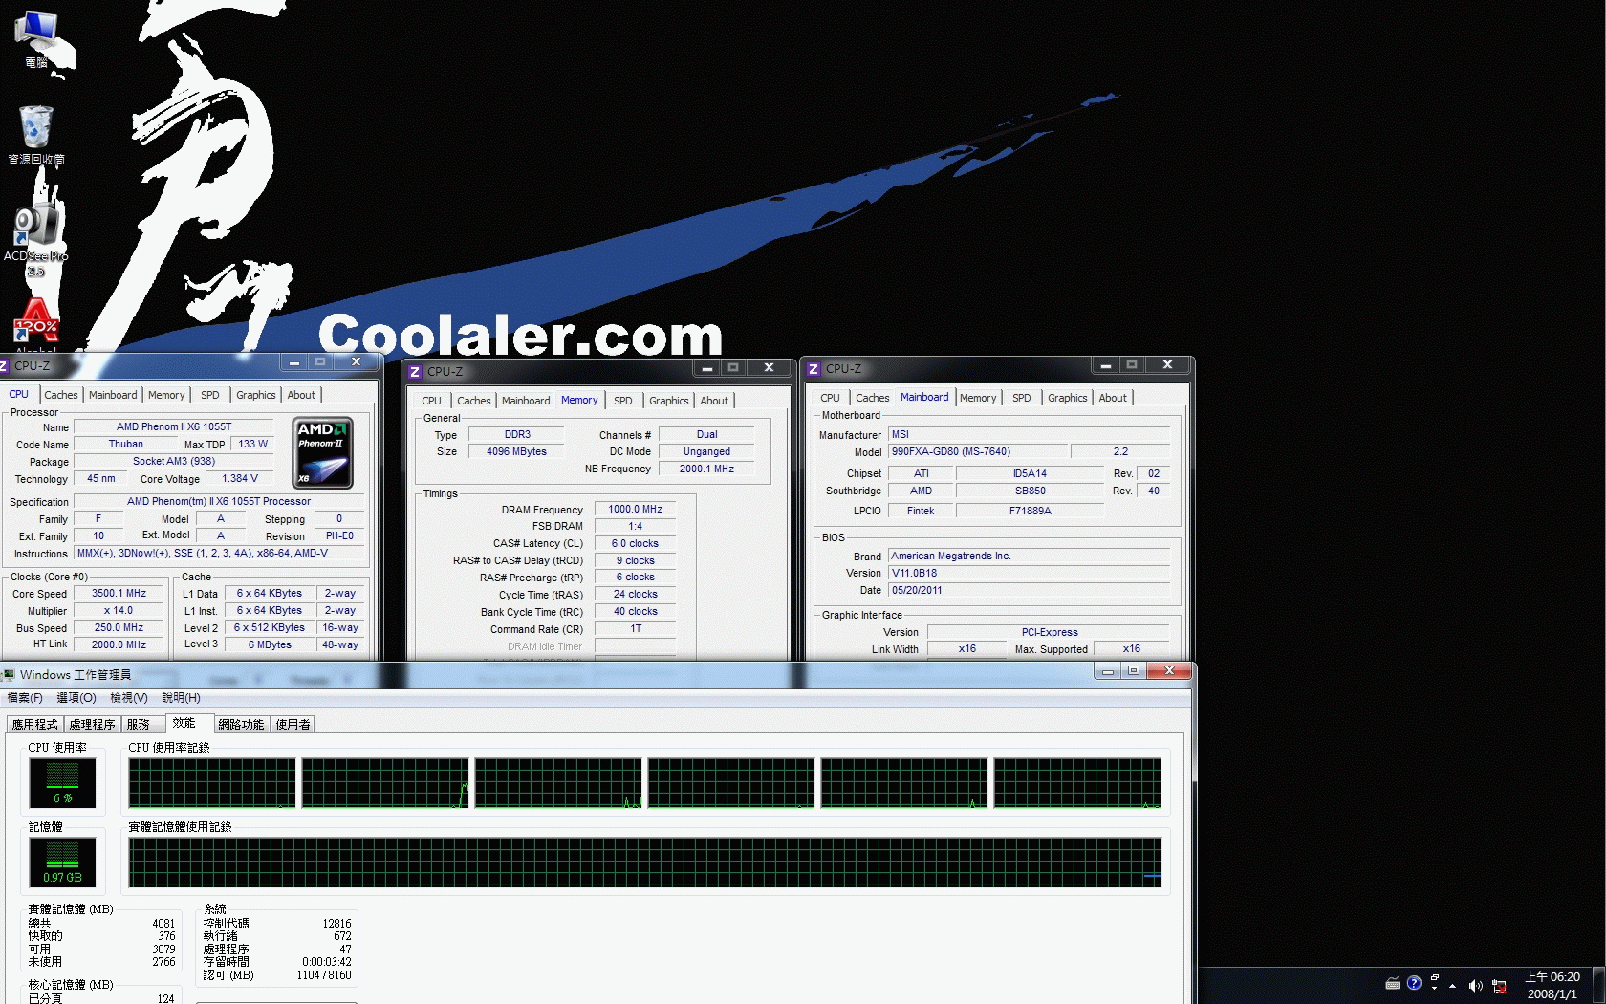1606x1004 pixels.
Task: Click the BIOS date value '05/20/2011'
Action: click(1029, 591)
